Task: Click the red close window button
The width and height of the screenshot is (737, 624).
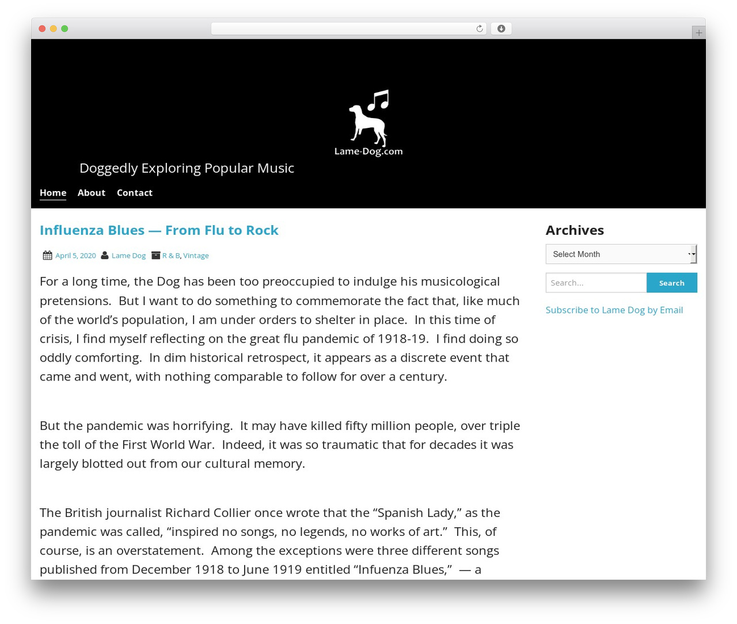Action: click(42, 29)
